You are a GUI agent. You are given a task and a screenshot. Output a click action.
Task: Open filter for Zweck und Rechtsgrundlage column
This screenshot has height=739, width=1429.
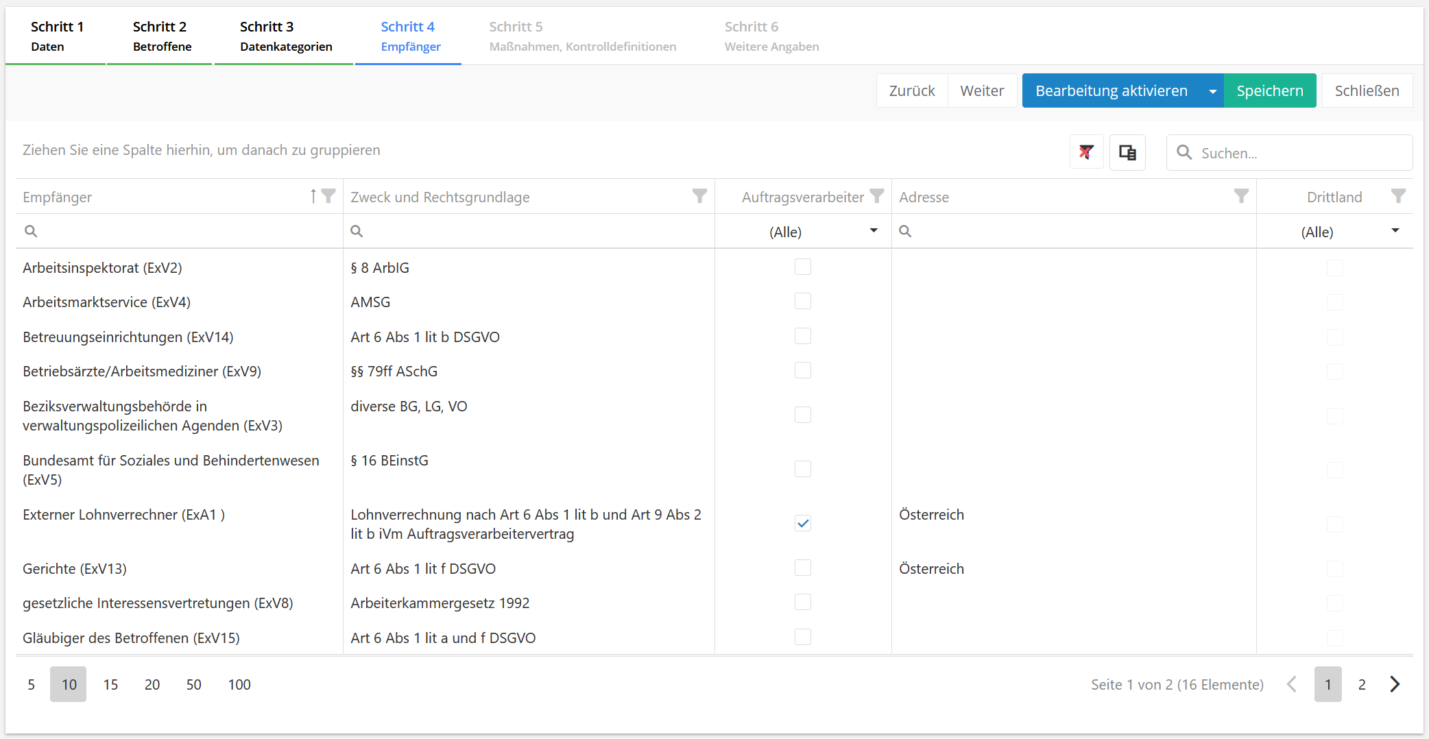(x=699, y=196)
